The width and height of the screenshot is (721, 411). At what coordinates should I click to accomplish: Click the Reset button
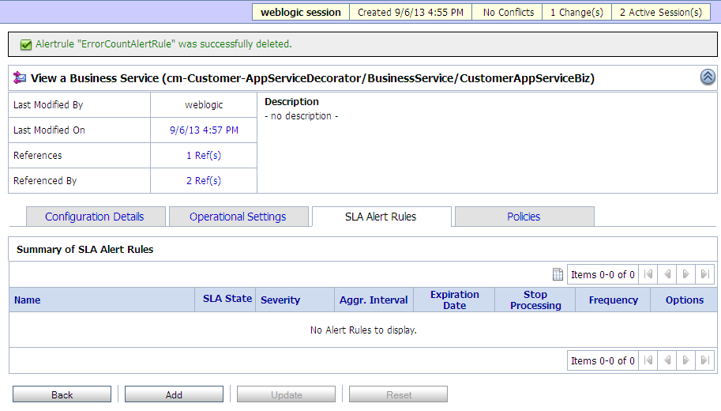pos(398,394)
